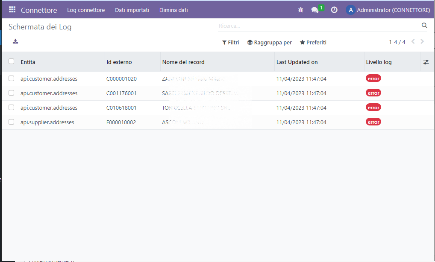Image resolution: width=435 pixels, height=262 pixels.
Task: Select checkbox for record C000001020
Action: 12,79
